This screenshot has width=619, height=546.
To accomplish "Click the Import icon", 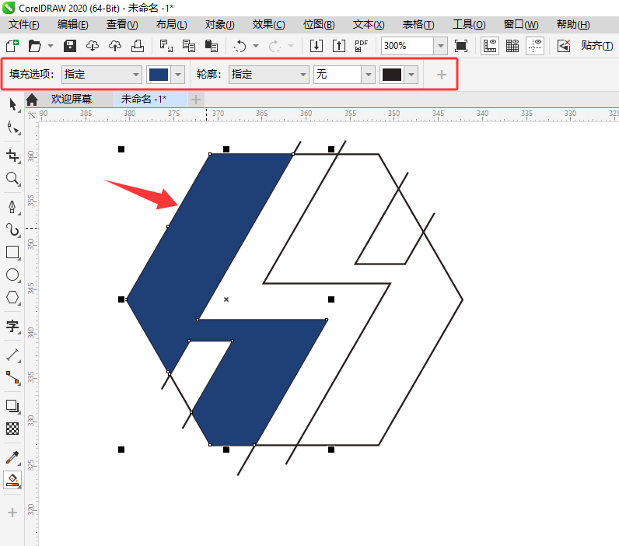I will pyautogui.click(x=316, y=46).
